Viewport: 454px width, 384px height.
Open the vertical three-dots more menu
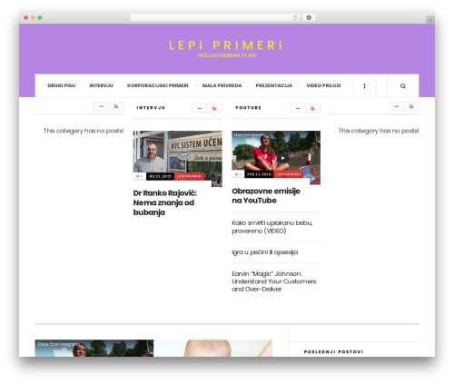[x=364, y=86]
